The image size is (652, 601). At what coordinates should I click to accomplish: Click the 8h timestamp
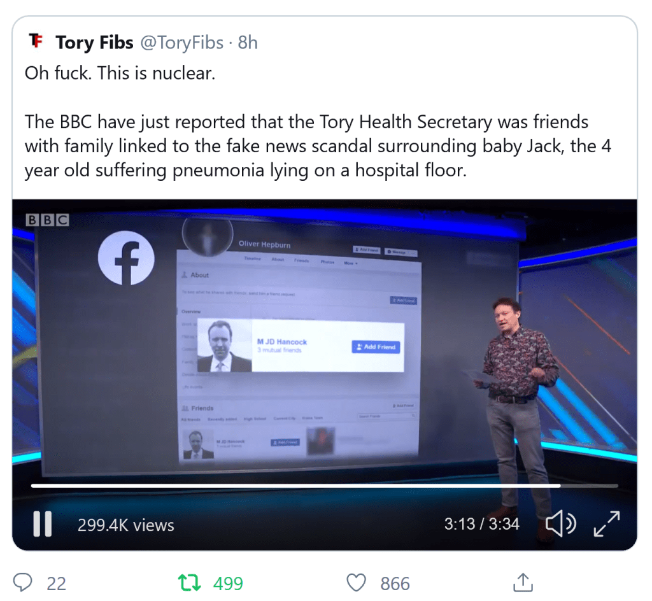point(248,43)
